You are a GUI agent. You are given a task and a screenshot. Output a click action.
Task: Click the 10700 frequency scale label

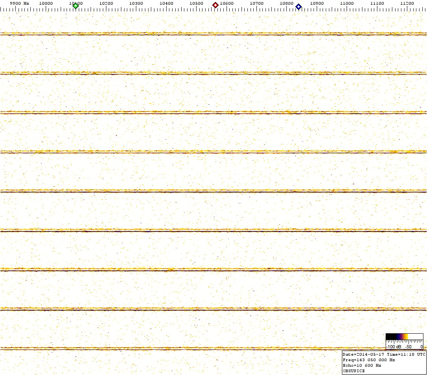click(x=256, y=3)
